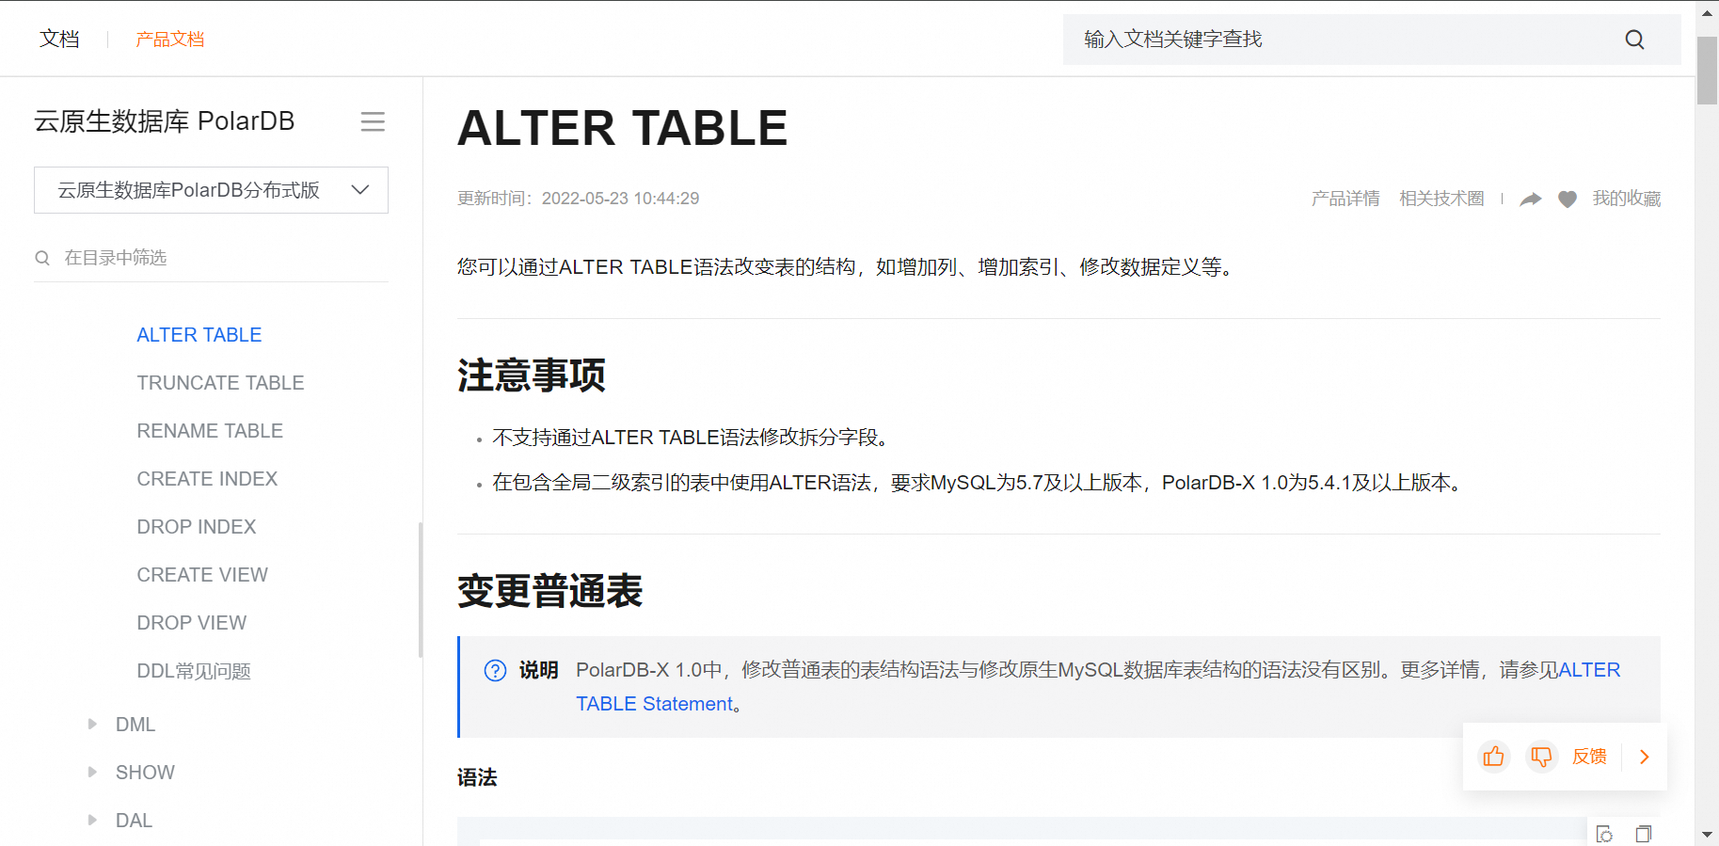Open the PolarDB分布式版 product dropdown

pyautogui.click(x=211, y=190)
